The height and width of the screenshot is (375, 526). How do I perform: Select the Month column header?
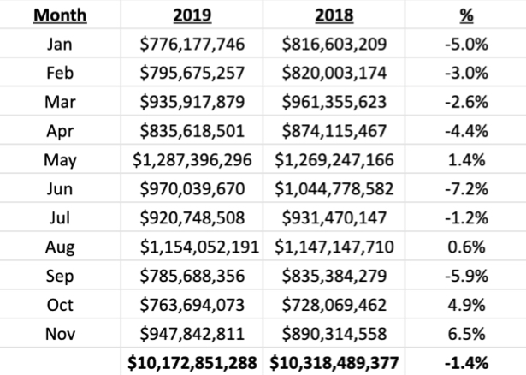pyautogui.click(x=60, y=15)
